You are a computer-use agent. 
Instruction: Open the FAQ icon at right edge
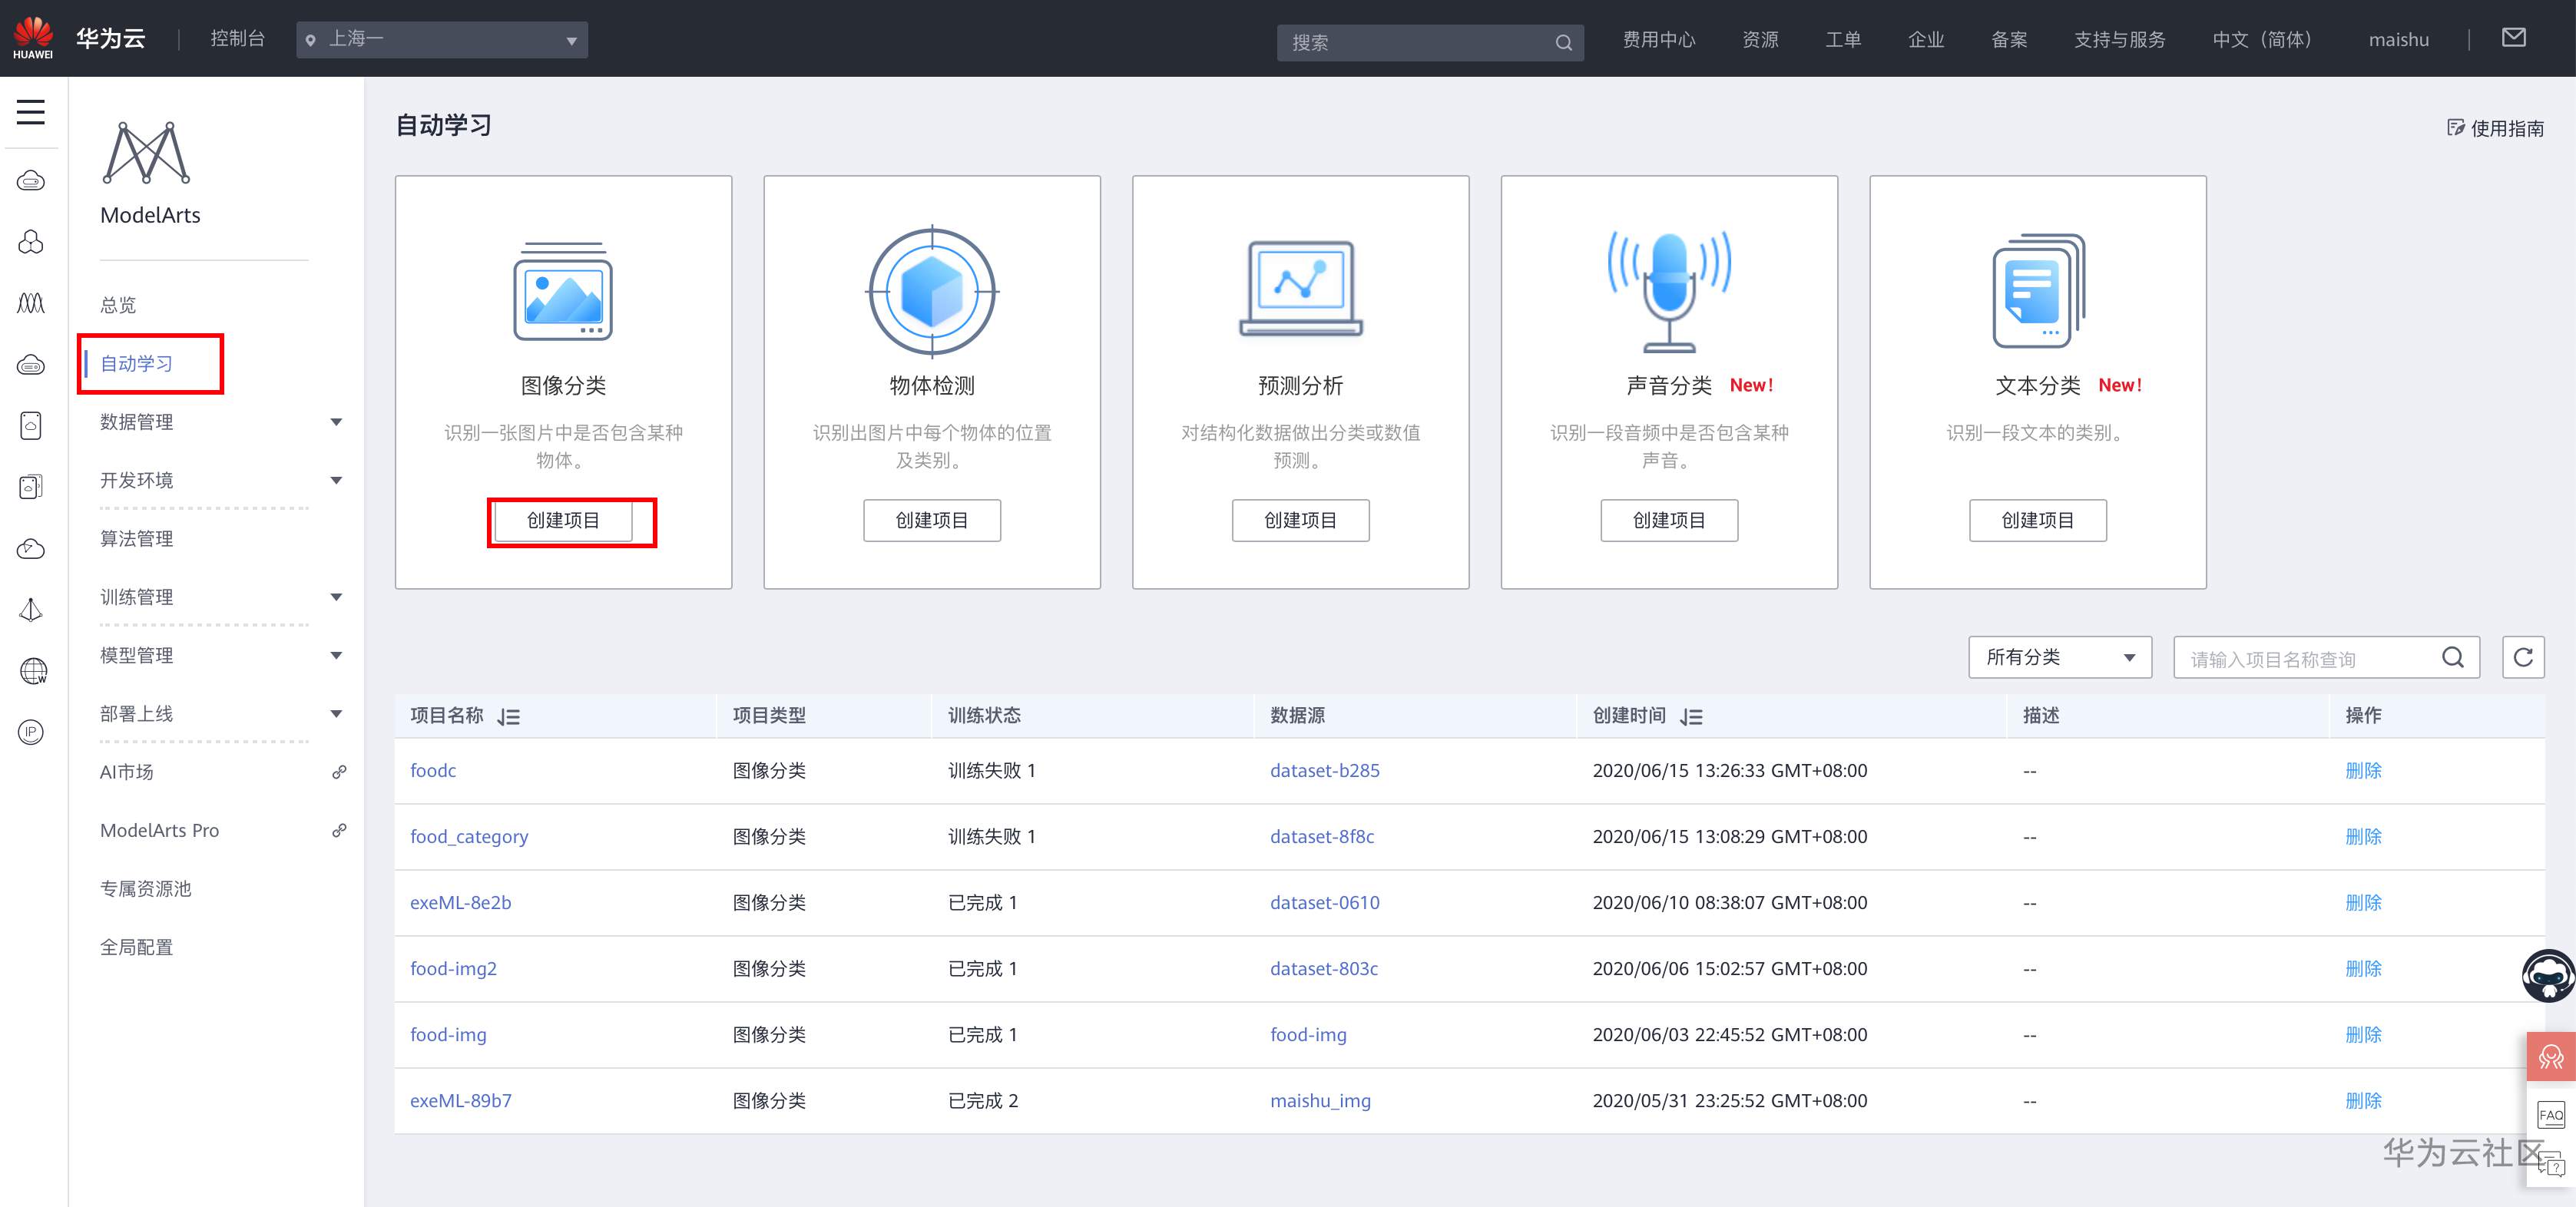(x=2550, y=1115)
